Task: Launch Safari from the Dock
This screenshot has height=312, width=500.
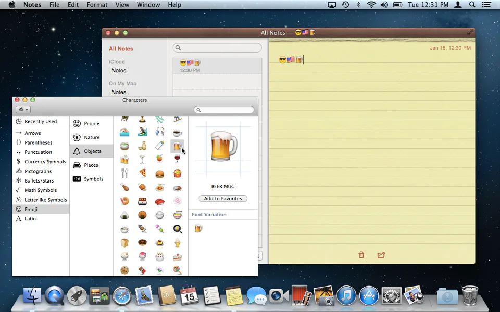Action: tap(122, 296)
